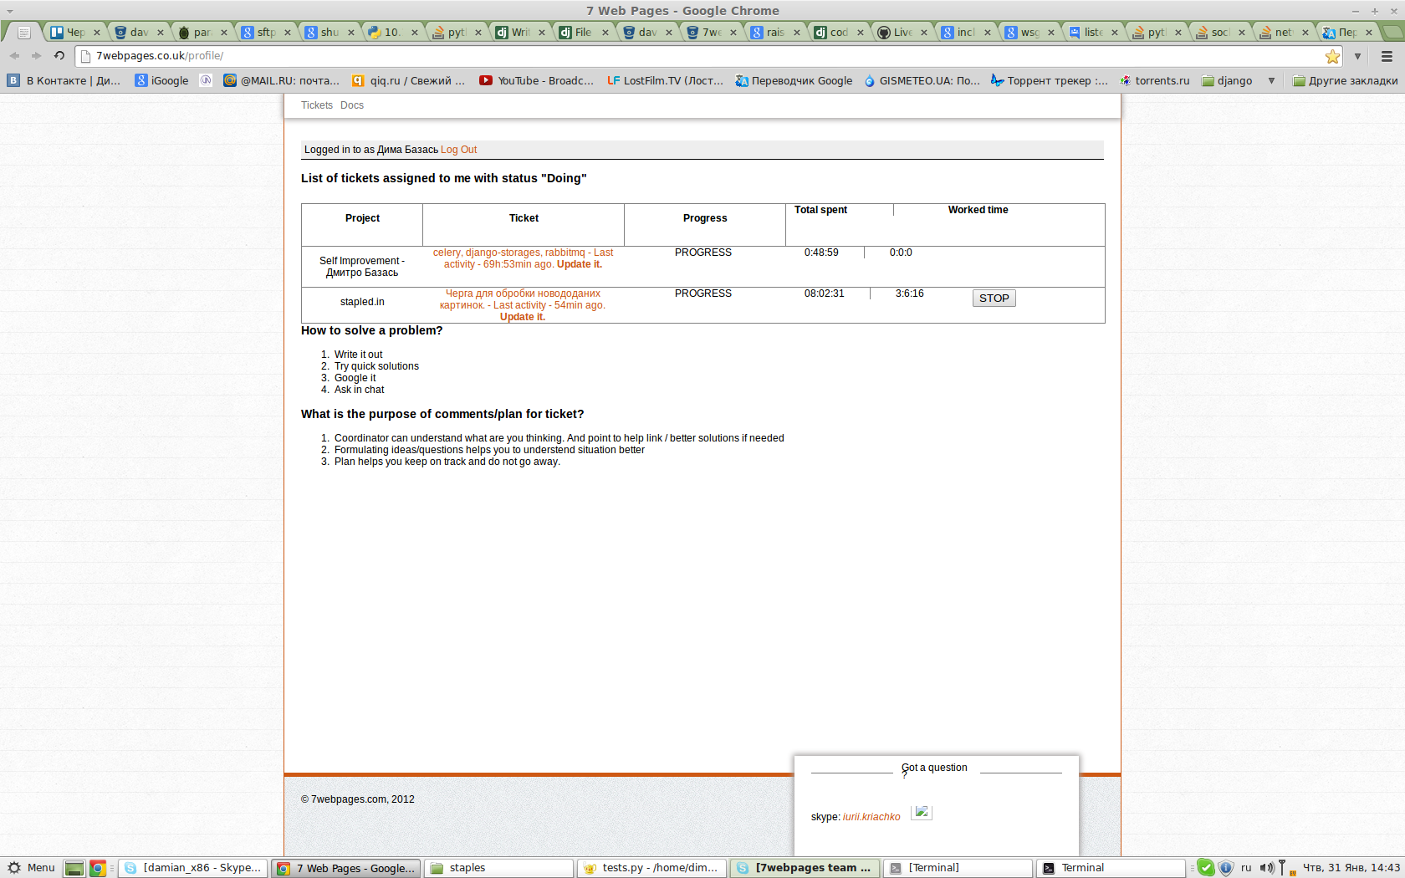The width and height of the screenshot is (1405, 878).
Task: Open the pinned first tab
Action: click(x=24, y=33)
